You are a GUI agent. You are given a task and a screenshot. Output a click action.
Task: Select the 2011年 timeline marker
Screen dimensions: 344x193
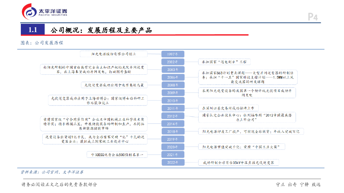coord(173,108)
